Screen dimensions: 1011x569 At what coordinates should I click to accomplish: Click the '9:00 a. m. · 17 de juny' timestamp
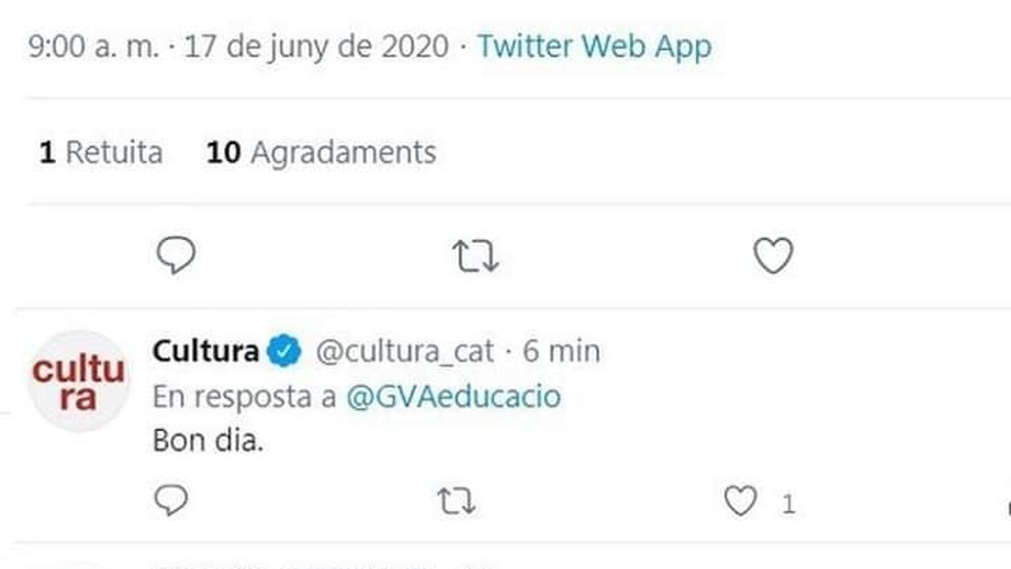pos(238,47)
